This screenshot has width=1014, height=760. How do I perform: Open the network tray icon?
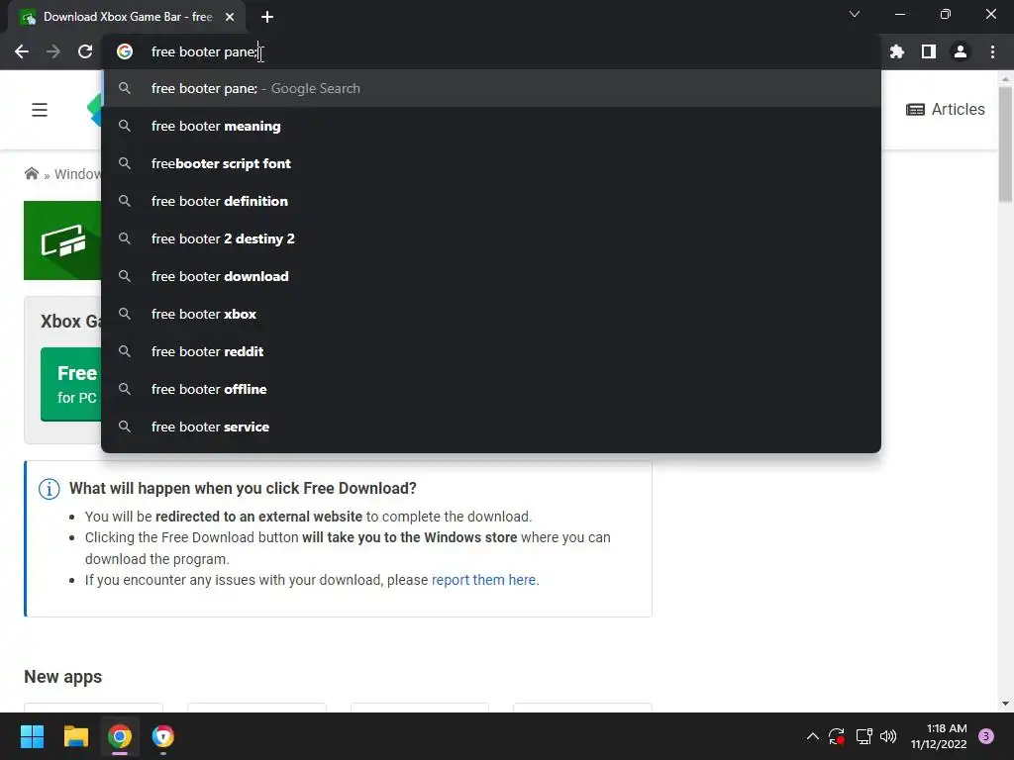tap(863, 736)
